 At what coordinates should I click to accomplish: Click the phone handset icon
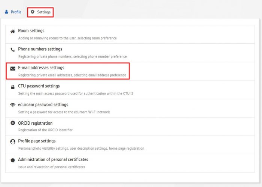pos(13,50)
